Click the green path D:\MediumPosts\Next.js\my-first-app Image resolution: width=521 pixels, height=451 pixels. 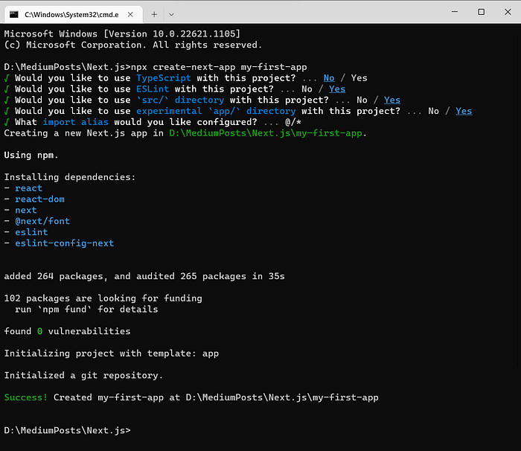pyautogui.click(x=266, y=133)
